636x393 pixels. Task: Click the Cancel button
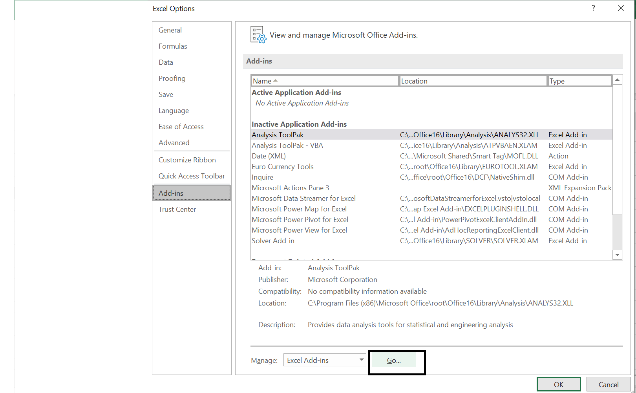(609, 384)
